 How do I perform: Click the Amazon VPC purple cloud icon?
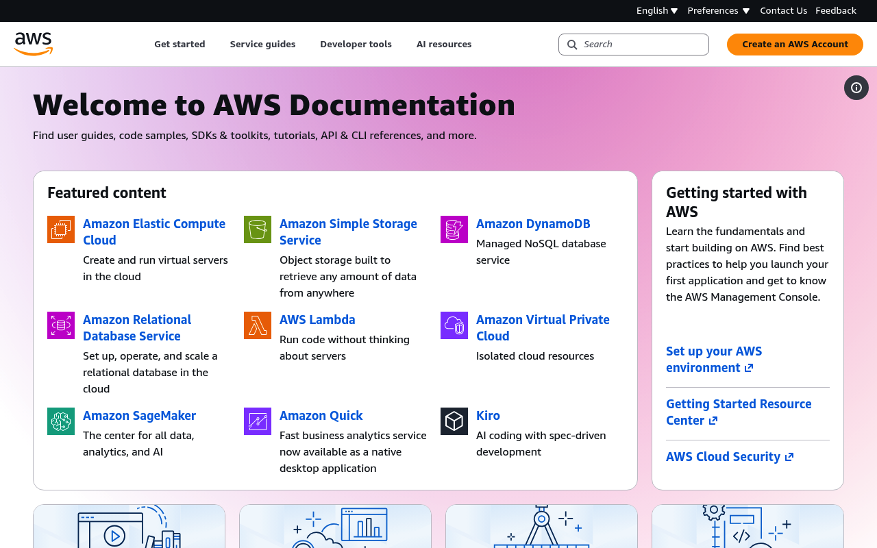click(x=454, y=325)
